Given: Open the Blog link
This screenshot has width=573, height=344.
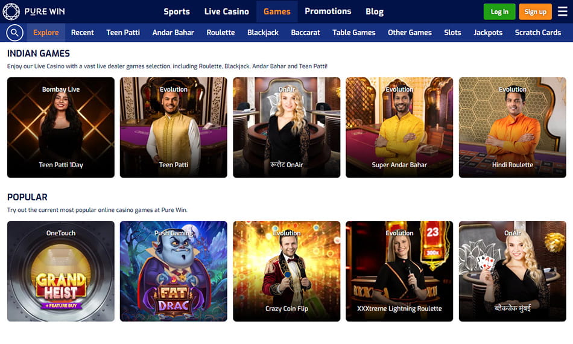Looking at the screenshot, I should pos(375,11).
